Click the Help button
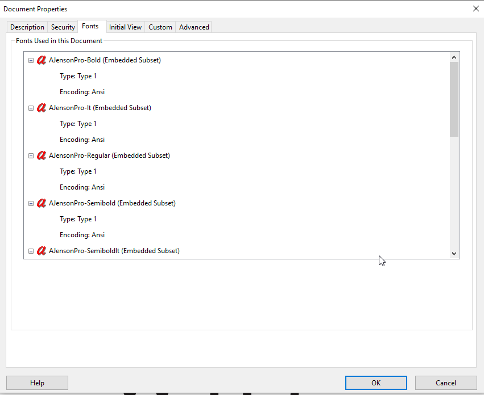Screen dimensions: 484x395 click(37, 383)
